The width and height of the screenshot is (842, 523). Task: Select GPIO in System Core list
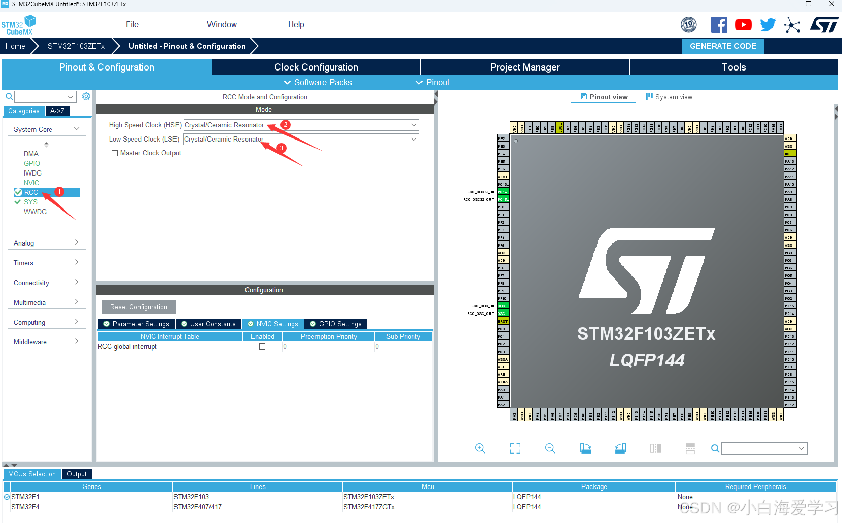point(32,163)
